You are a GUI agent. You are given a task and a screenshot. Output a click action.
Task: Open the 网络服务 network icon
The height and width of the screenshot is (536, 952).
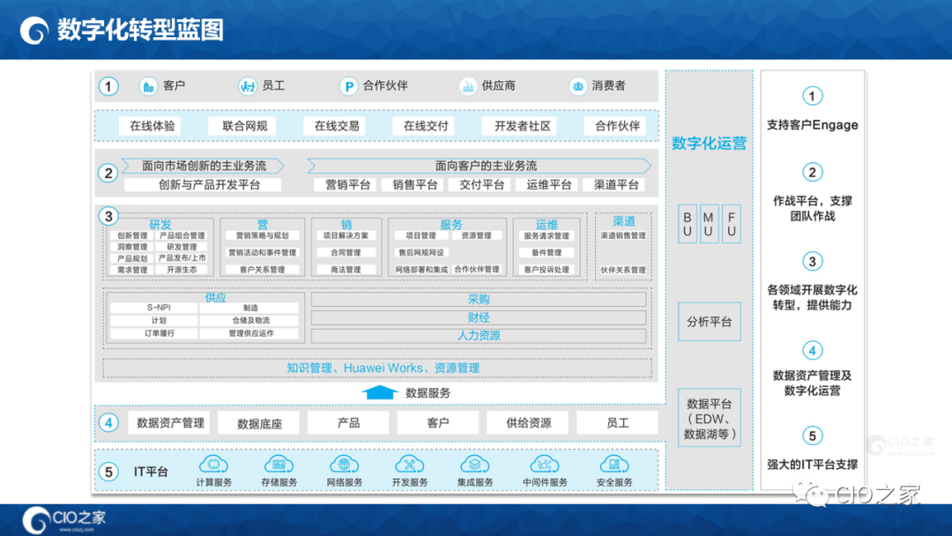[344, 463]
